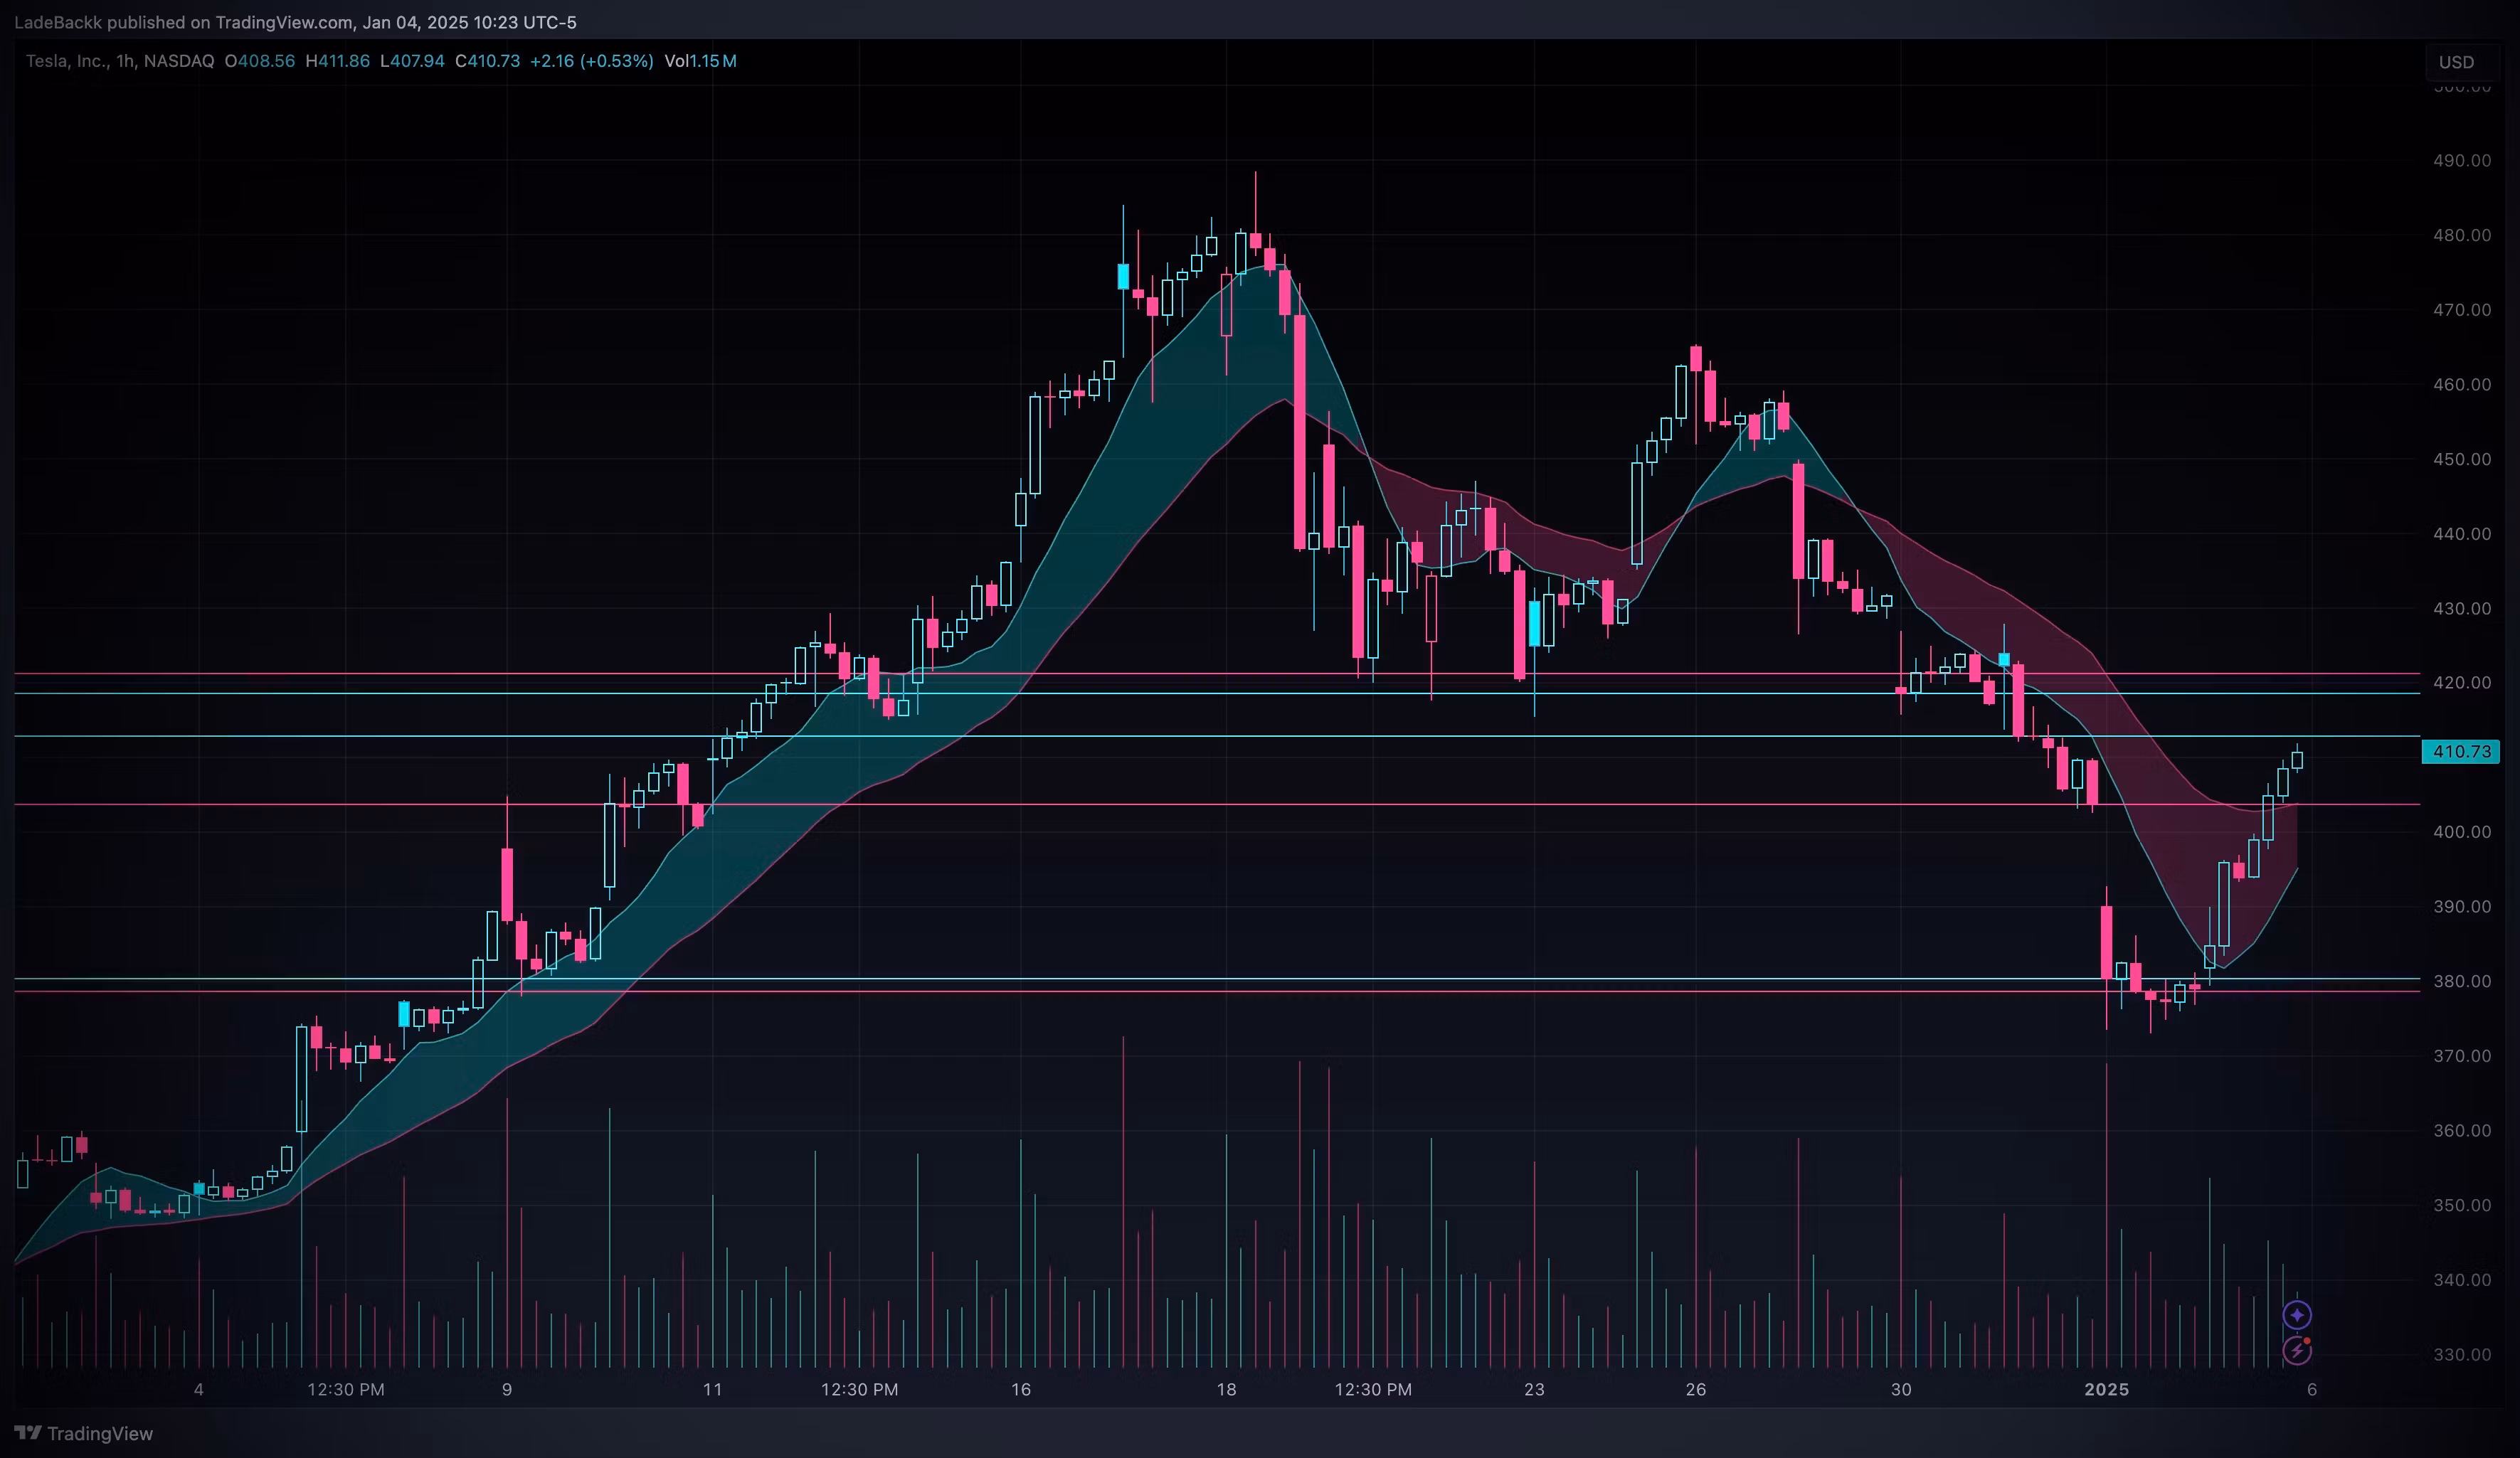Click the 480.00 level on price scale
The width and height of the screenshot is (2520, 1458).
coord(2462,235)
